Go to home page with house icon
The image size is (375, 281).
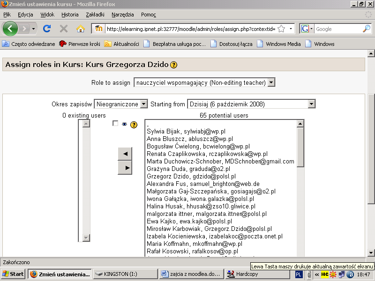81,29
